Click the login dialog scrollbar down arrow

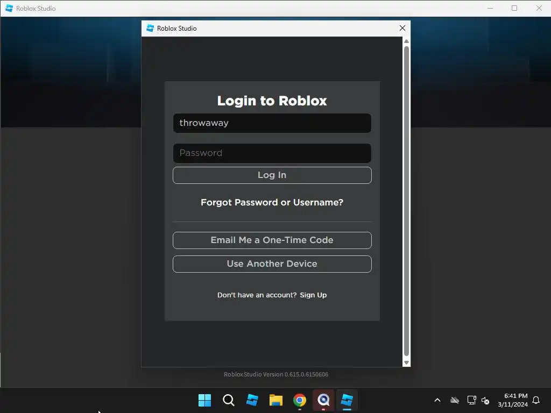pos(407,363)
